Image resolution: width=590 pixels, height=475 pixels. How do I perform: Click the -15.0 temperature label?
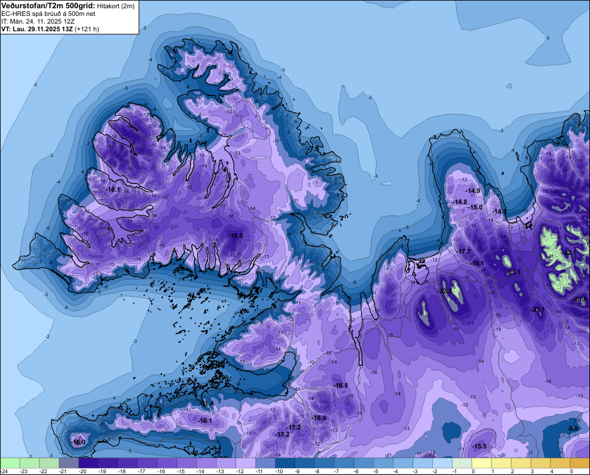click(475, 207)
